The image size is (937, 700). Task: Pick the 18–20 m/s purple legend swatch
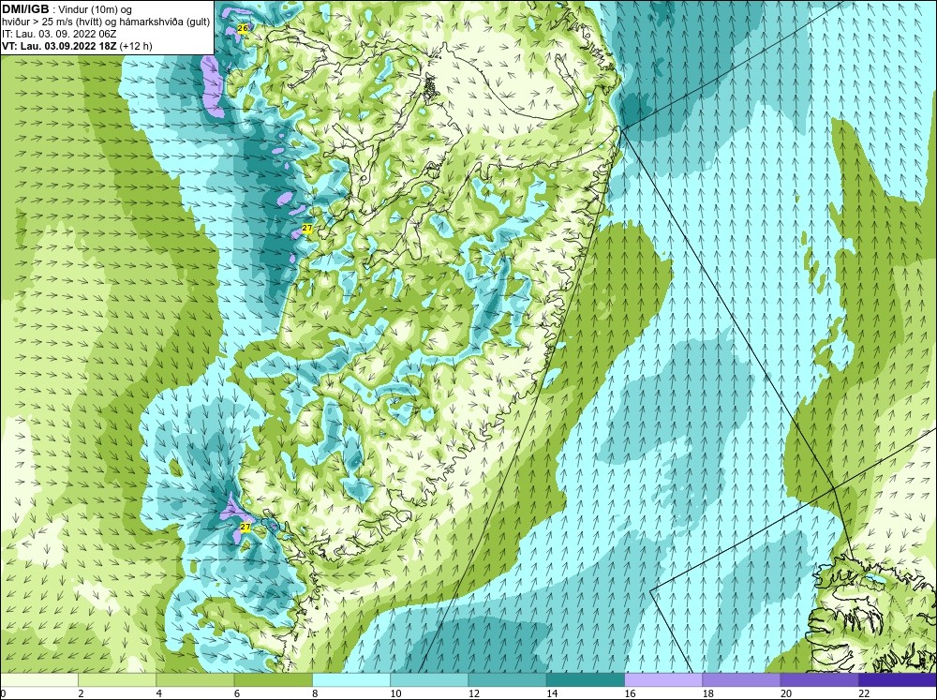pos(741,679)
